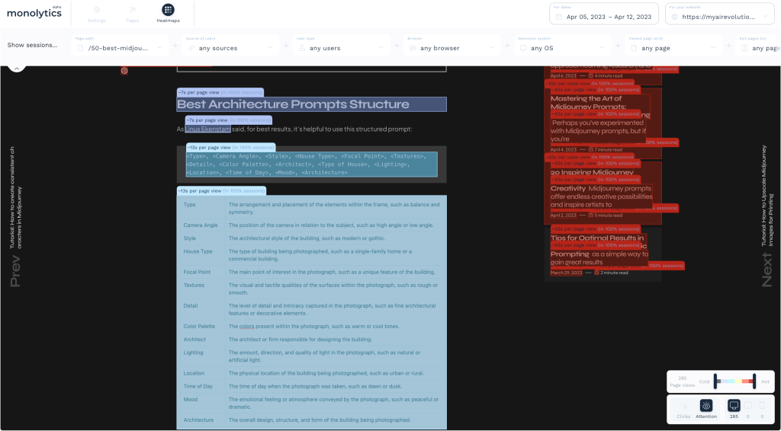This screenshot has height=431, width=781.
Task: Select desktop device view showing 285
Action: click(734, 409)
